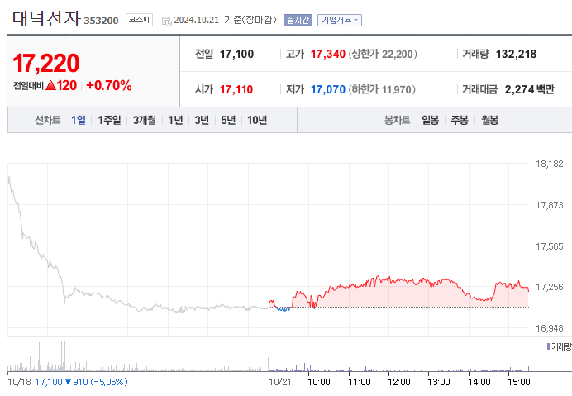Click the +0.70% change rate

[x=109, y=85]
